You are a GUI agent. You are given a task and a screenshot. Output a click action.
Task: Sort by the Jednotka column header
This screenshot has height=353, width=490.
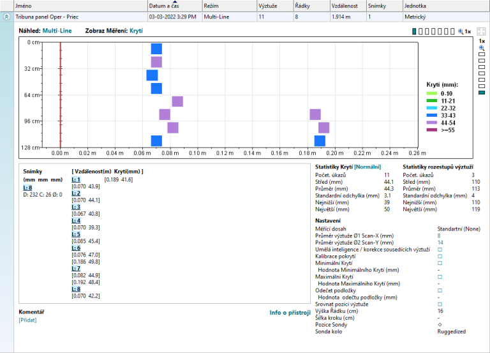click(x=446, y=6)
